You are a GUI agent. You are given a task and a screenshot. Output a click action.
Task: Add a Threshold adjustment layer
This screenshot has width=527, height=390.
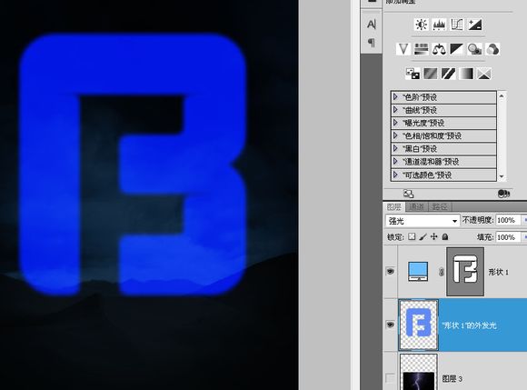[x=448, y=74]
